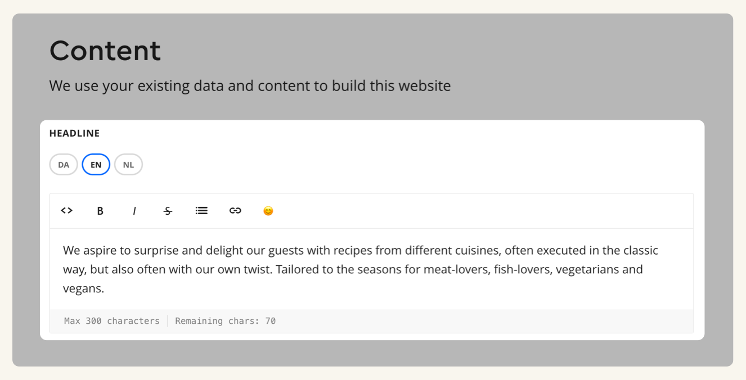The height and width of the screenshot is (380, 746).
Task: Click the "Remaining chars: 70" counter
Action: pos(225,321)
